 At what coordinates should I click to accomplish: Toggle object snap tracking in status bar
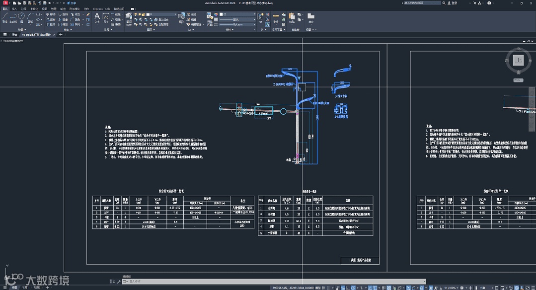(x=370, y=288)
